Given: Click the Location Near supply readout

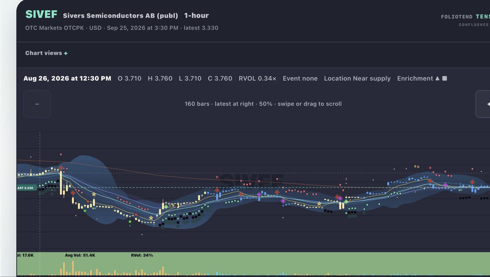Looking at the screenshot, I should 357,78.
